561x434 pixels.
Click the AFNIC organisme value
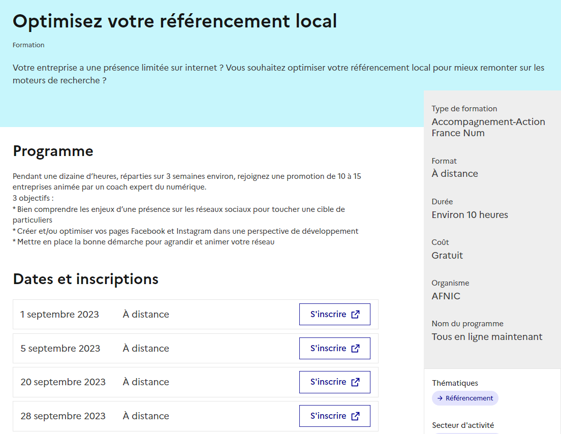[x=446, y=296]
